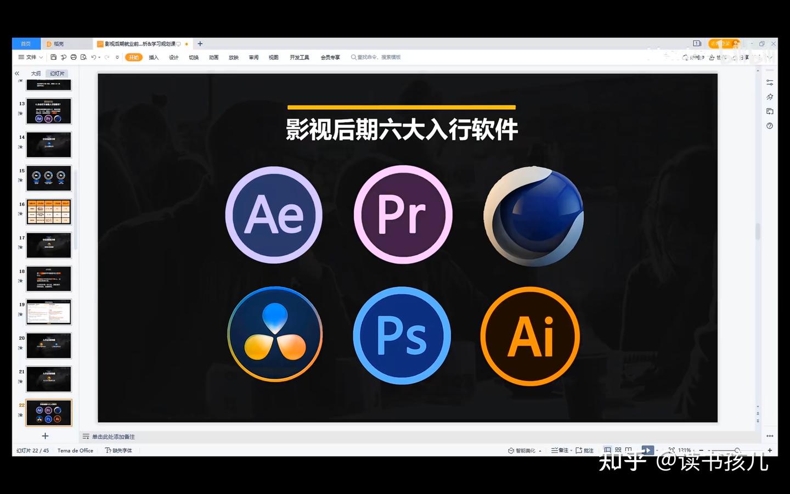
Task: Switch to the 动画 ribbon tab
Action: click(213, 57)
